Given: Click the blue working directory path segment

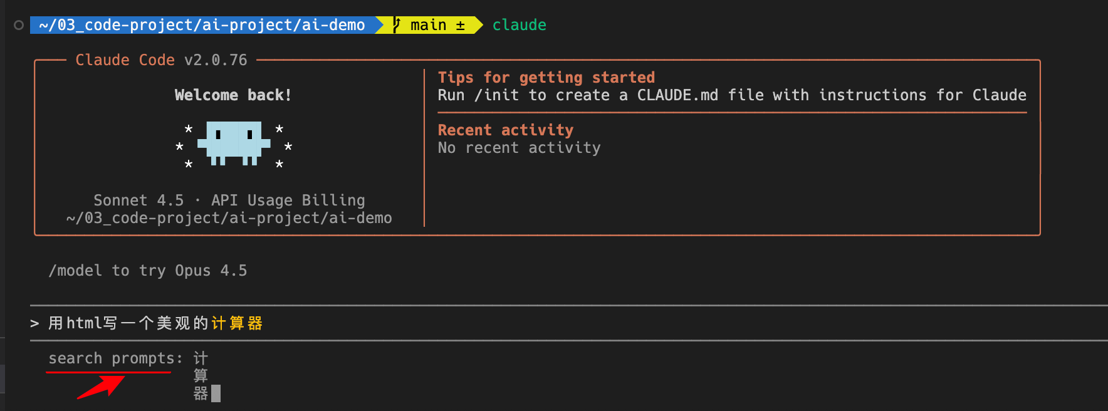Looking at the screenshot, I should (x=202, y=25).
